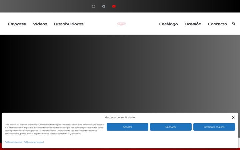Click the center logo in the header
Screen dimensions: 240x150
[121, 24]
